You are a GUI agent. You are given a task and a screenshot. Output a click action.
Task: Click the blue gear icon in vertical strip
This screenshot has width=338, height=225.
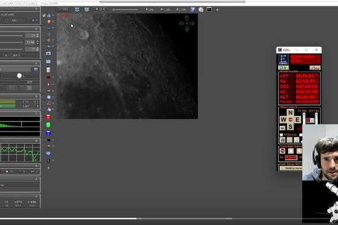[x=49, y=153]
